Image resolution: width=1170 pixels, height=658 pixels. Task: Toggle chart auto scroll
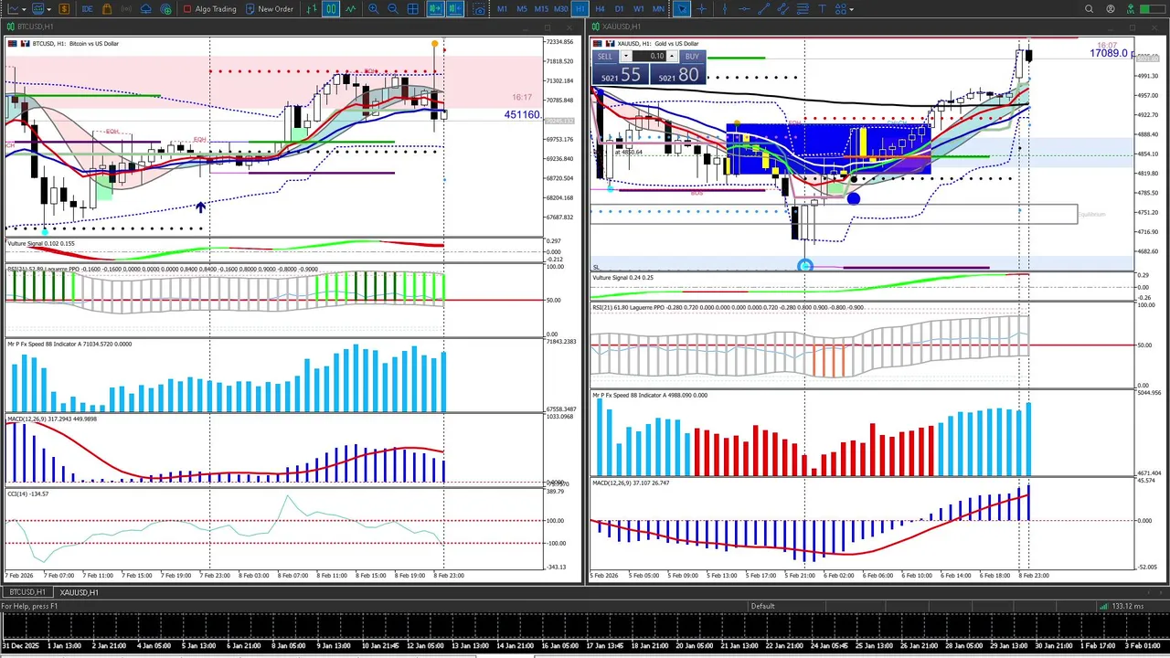coord(434,9)
